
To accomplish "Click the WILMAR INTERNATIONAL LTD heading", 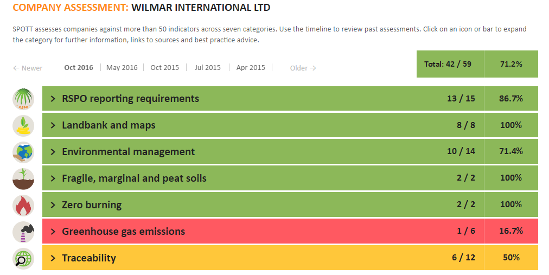I will [x=201, y=8].
